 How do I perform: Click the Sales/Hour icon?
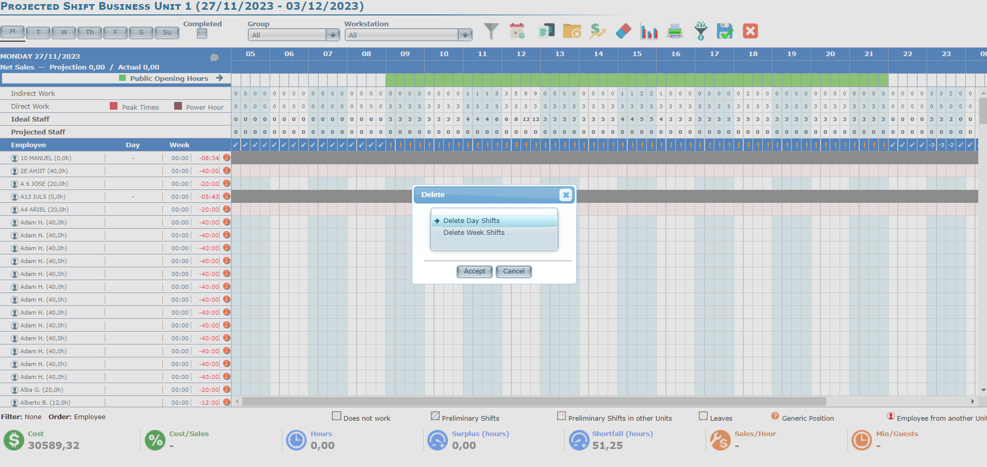(x=721, y=440)
